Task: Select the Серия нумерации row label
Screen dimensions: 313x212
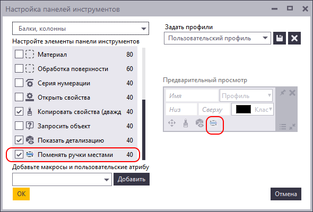Action: tap(64, 83)
